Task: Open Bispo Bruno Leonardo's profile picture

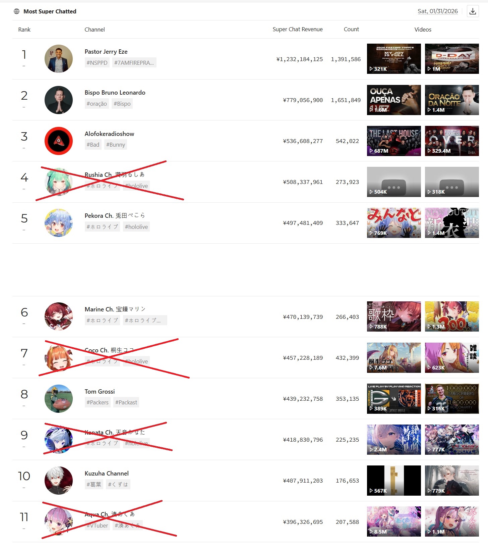Action: pos(59,100)
